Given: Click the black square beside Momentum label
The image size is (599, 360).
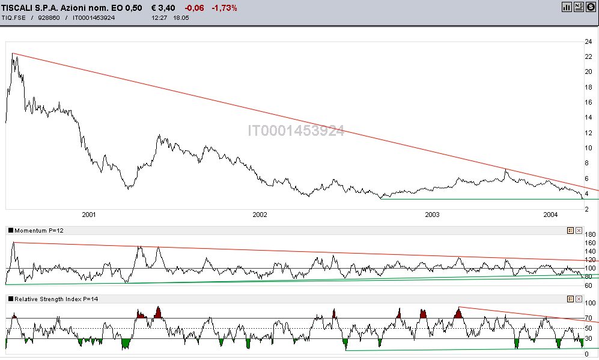Looking at the screenshot, I should [x=11, y=230].
